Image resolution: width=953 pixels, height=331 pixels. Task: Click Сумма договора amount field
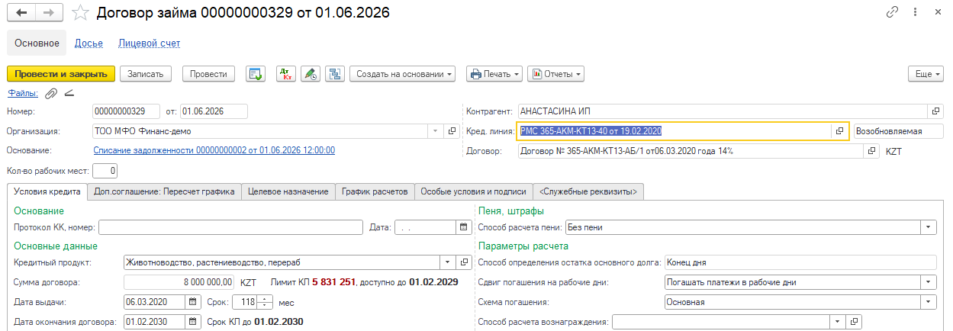point(179,282)
